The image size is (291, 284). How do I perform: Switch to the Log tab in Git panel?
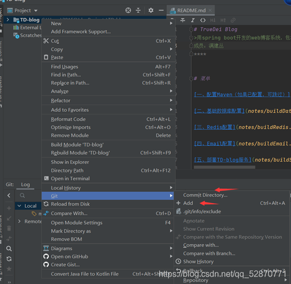pos(25,184)
